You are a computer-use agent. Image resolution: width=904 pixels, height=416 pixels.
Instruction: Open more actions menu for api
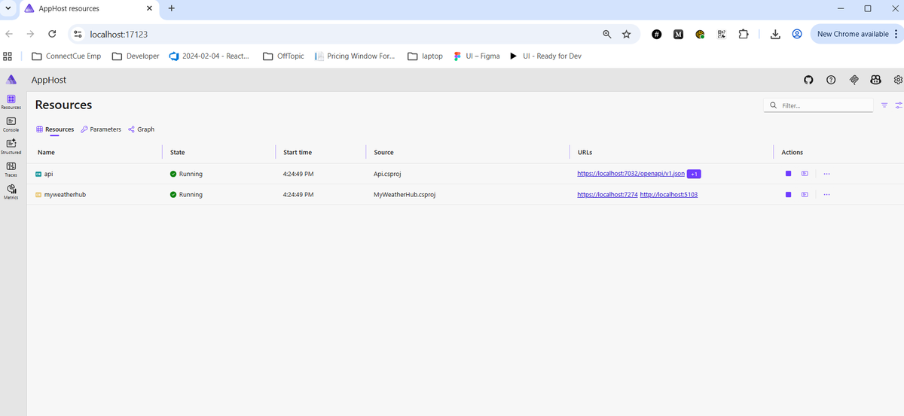(x=826, y=174)
